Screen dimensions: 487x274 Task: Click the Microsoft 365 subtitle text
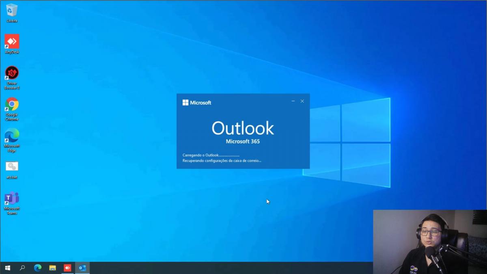[243, 142]
